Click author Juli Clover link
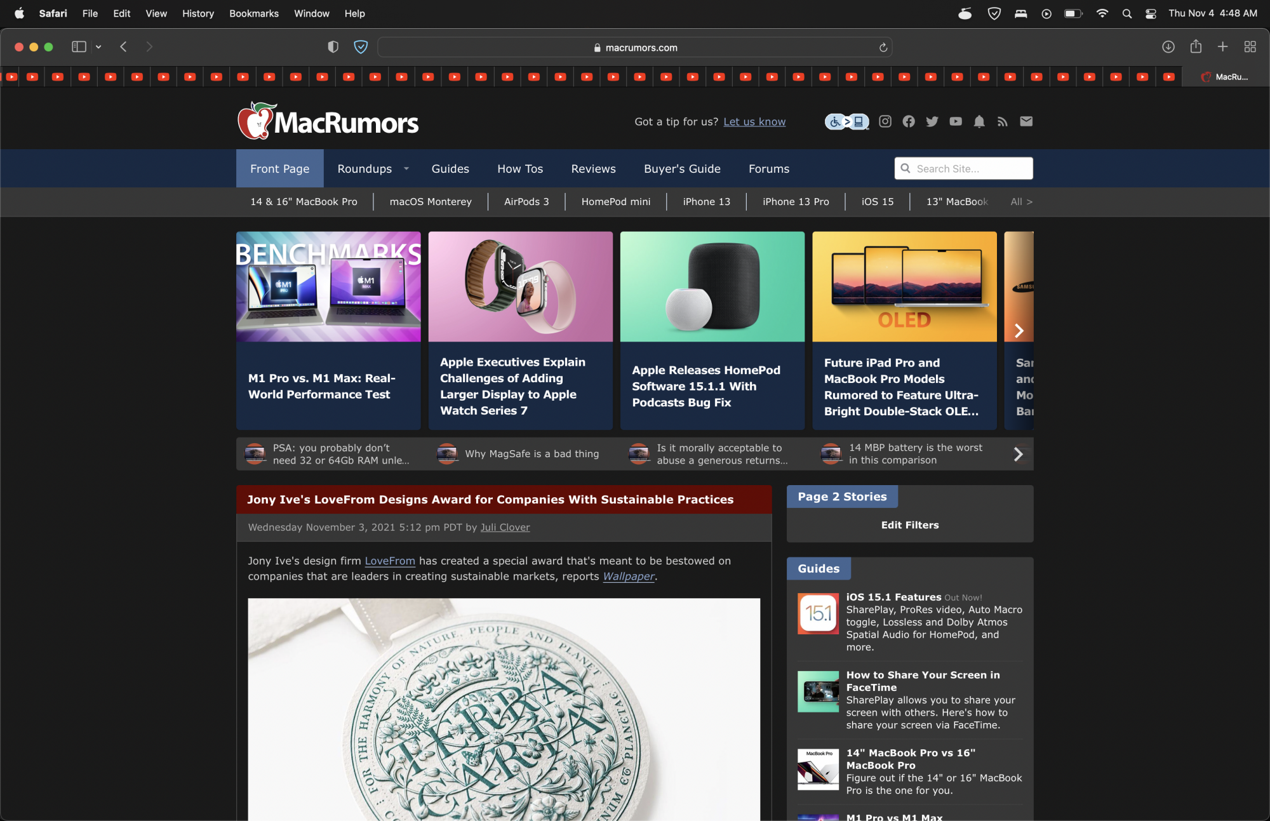1270x821 pixels. coord(505,528)
